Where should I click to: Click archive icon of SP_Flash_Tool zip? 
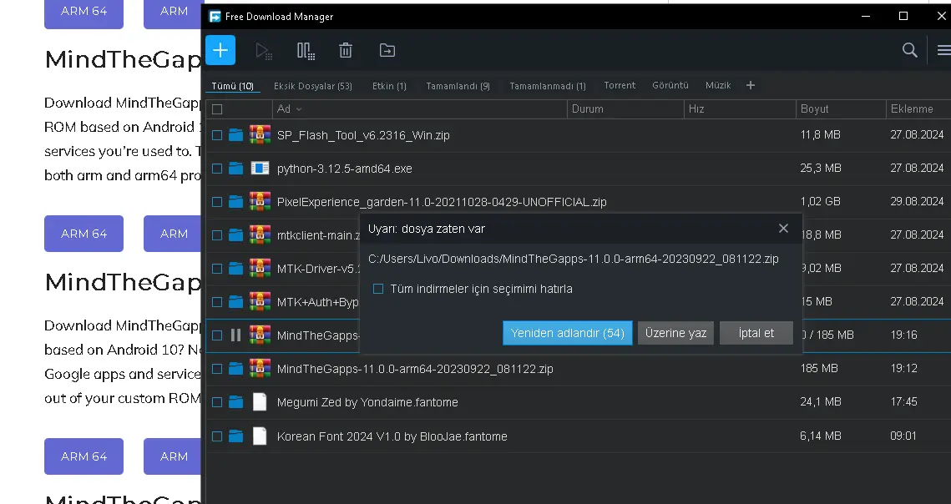pos(260,134)
